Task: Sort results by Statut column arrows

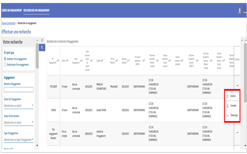Action: coord(67,61)
